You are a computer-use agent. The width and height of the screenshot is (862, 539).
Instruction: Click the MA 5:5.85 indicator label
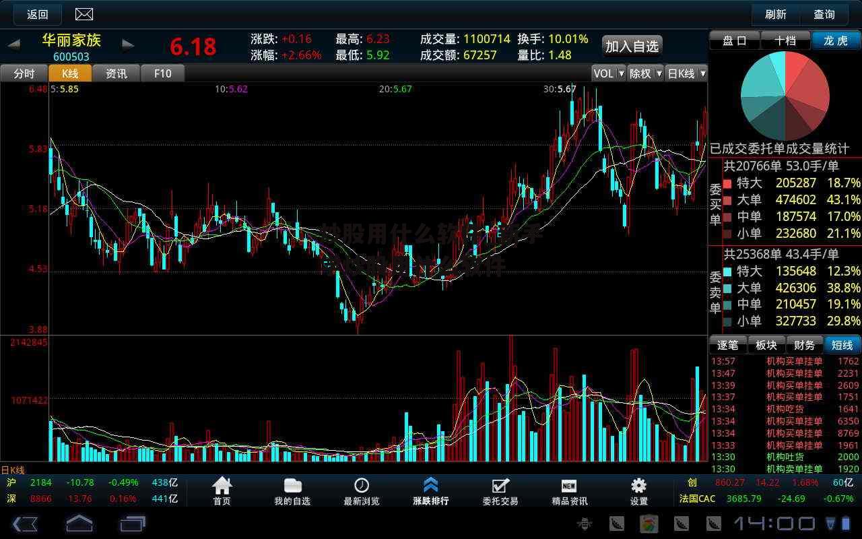tap(65, 89)
